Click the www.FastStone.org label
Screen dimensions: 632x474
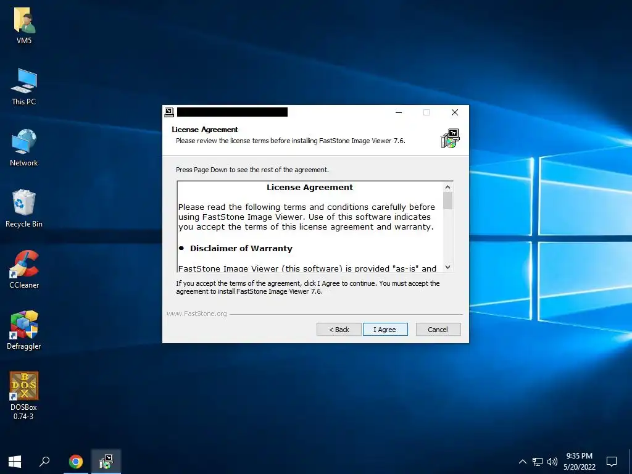pos(197,314)
